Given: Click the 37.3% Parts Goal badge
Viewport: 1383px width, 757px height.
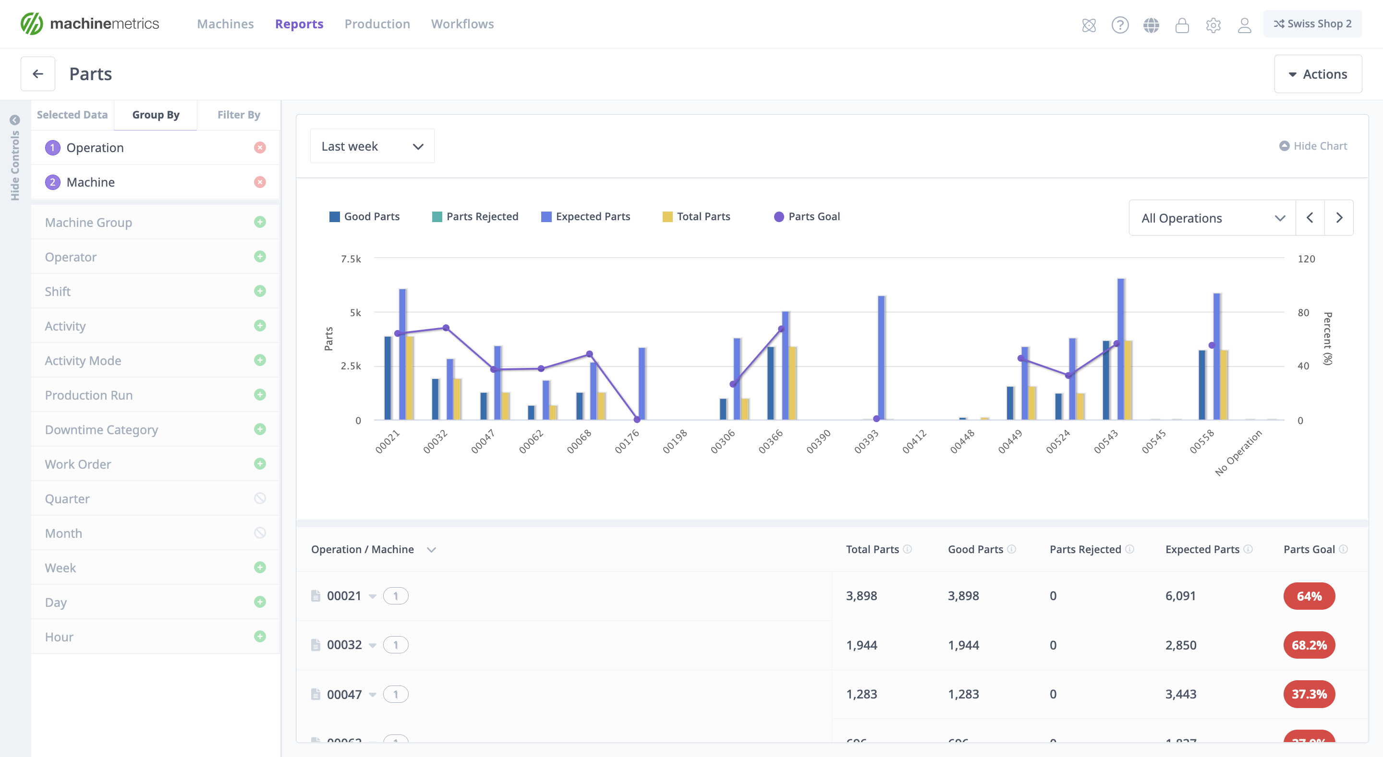Looking at the screenshot, I should pos(1309,694).
